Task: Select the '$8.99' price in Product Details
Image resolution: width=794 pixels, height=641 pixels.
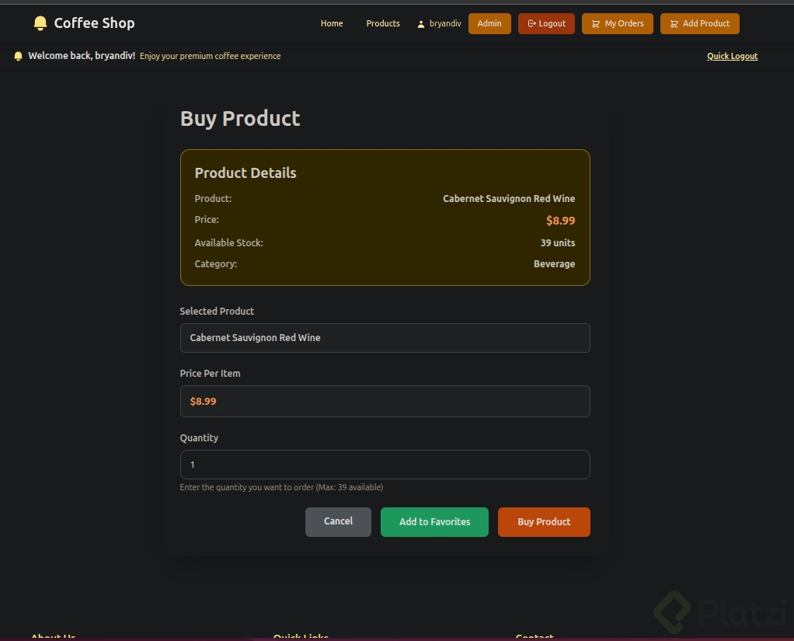Action: coord(561,220)
